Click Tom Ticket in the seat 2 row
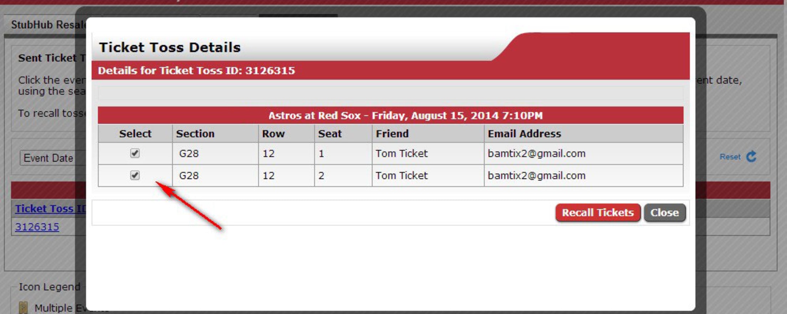The image size is (787, 314). click(401, 176)
